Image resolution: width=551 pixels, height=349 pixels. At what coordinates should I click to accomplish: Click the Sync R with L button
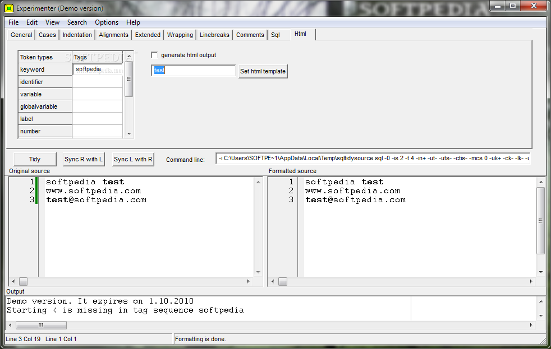tap(84, 159)
